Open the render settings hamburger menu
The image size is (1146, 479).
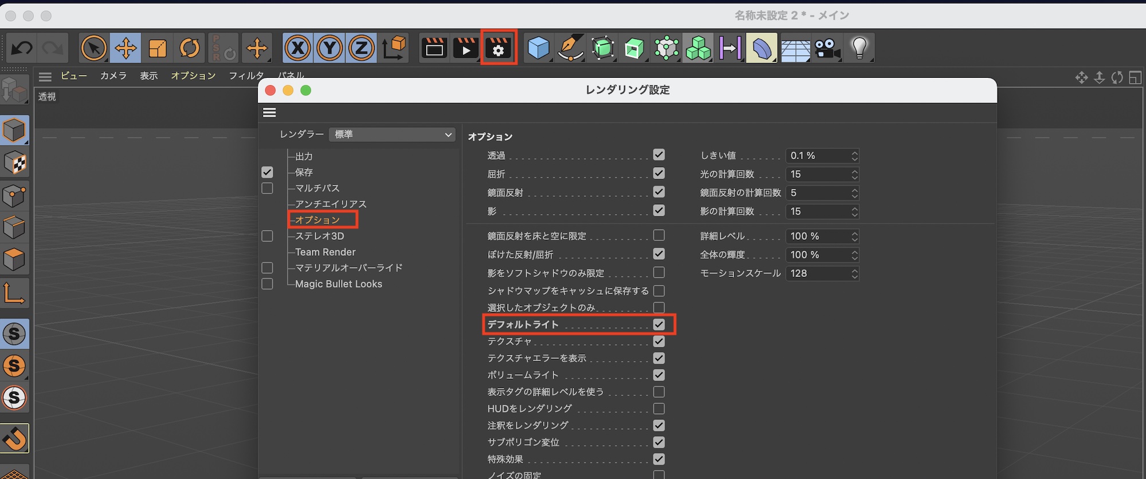pyautogui.click(x=269, y=113)
